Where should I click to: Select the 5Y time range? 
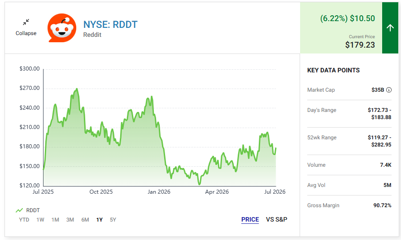(x=113, y=220)
